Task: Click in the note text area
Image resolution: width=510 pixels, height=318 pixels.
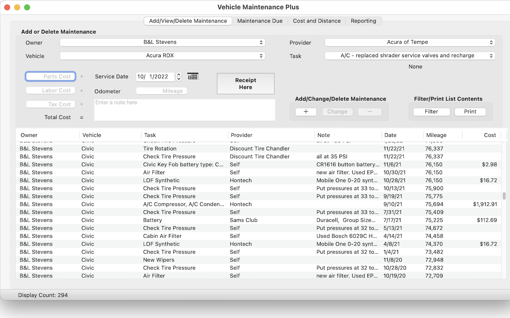Action: click(x=184, y=110)
